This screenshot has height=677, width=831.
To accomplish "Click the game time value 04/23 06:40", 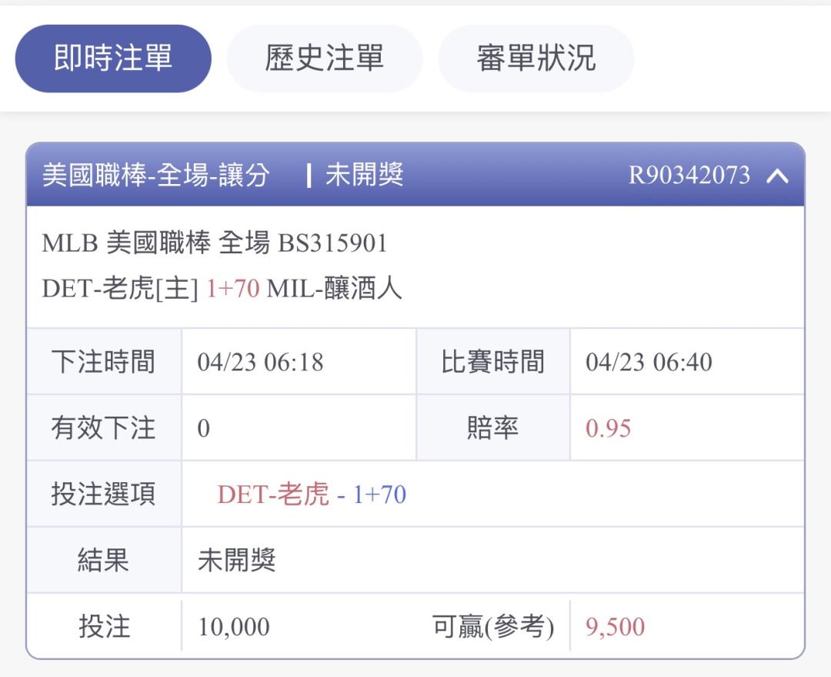I will tap(649, 362).
